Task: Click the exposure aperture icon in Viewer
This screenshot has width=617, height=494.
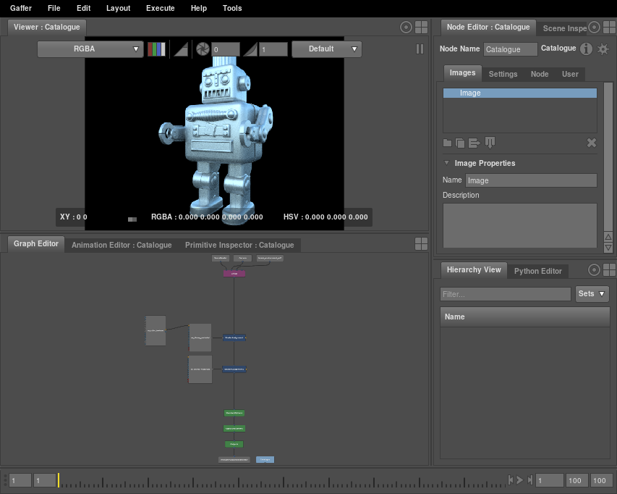Action: tap(203, 49)
